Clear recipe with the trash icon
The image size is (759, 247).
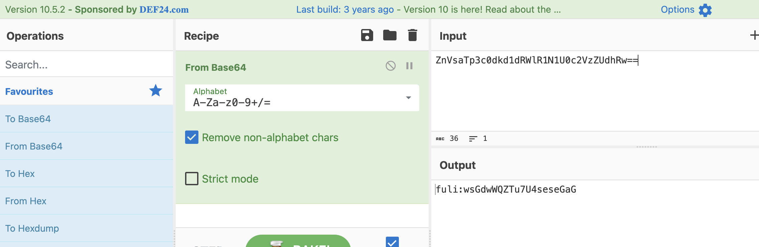(413, 35)
